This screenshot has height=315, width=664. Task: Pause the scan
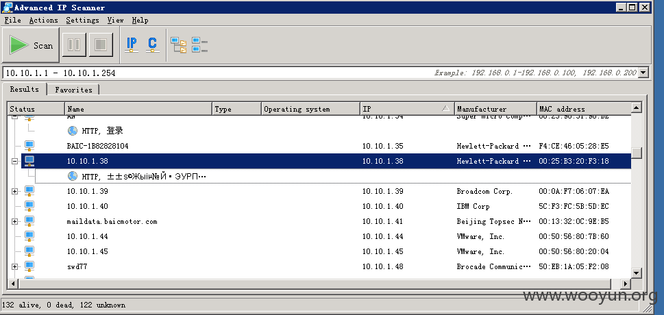coord(74,45)
